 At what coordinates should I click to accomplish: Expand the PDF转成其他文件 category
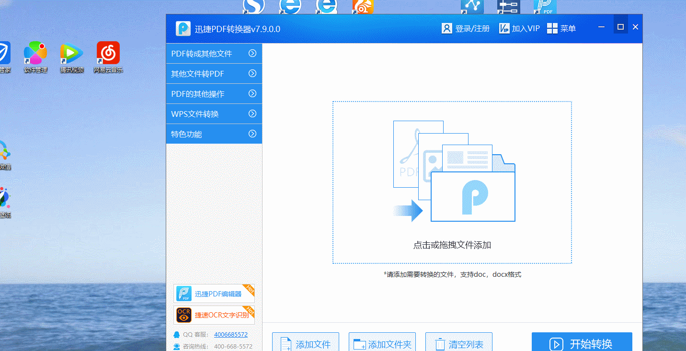pos(214,54)
